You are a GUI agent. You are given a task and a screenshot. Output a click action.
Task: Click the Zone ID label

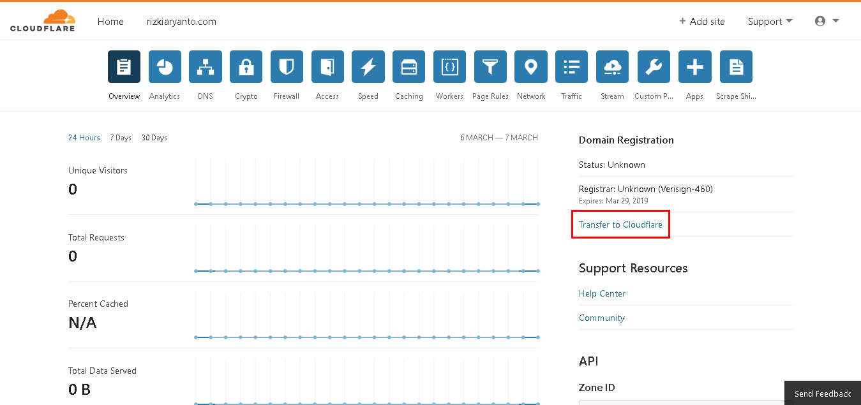pyautogui.click(x=597, y=388)
